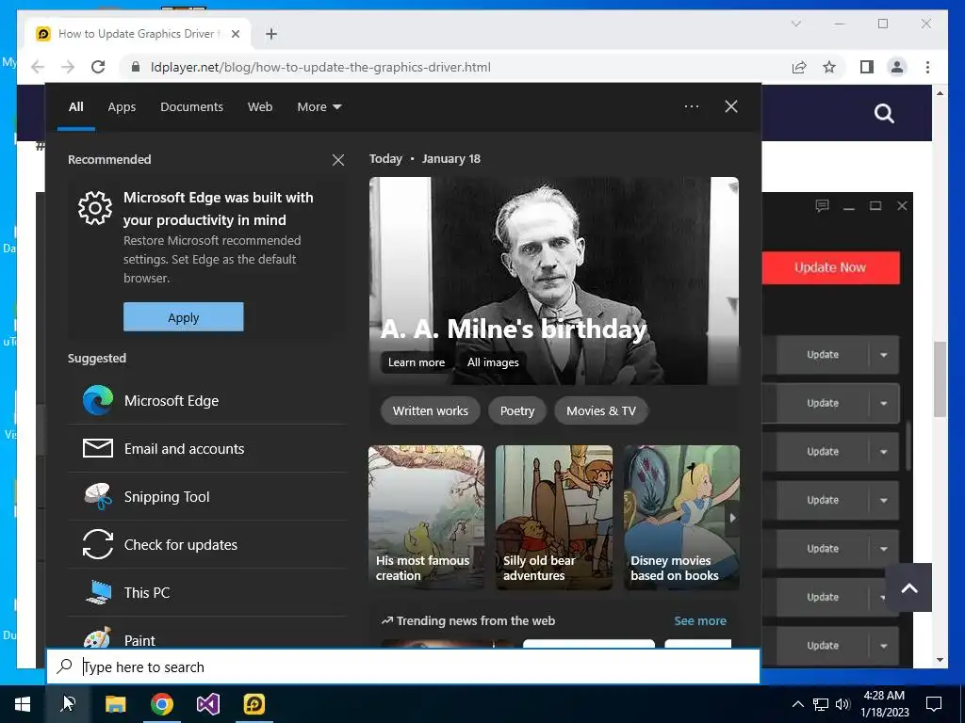Expand the fourth Update dropdown arrow
This screenshot has width=965, height=723.
pos(884,501)
